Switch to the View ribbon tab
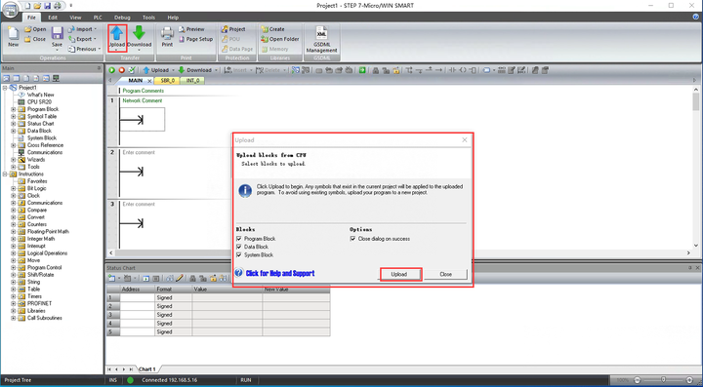703x387 pixels. coord(75,18)
